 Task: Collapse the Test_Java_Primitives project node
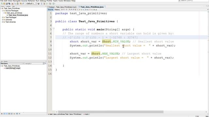click(1, 8)
